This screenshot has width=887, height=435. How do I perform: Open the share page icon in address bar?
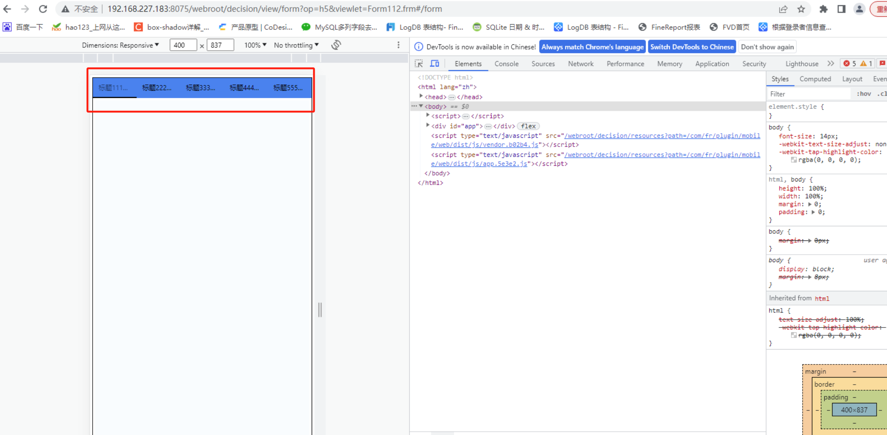[783, 9]
